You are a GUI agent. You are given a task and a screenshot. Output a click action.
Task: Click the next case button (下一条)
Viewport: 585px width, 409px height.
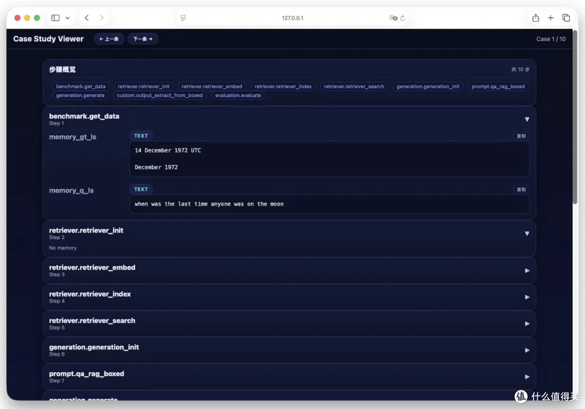pyautogui.click(x=142, y=39)
